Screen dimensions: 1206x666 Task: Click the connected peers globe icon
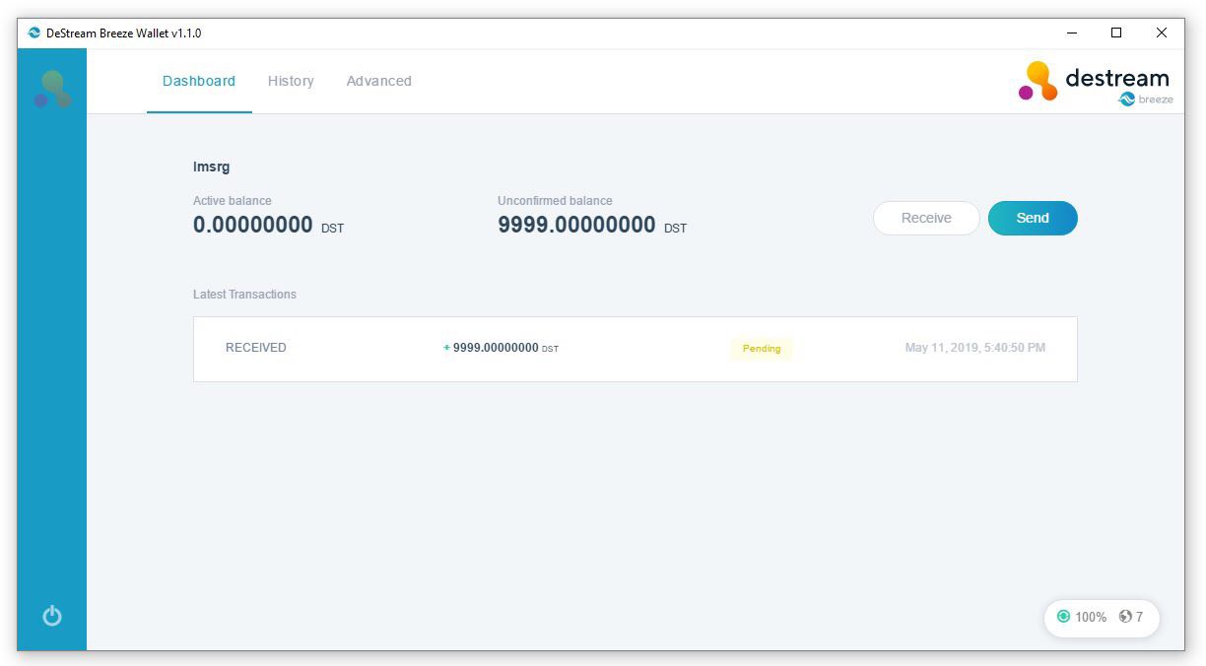[x=1125, y=617]
